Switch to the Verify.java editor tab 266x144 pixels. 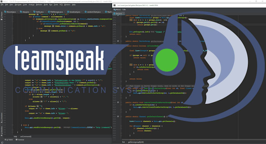point(38,12)
